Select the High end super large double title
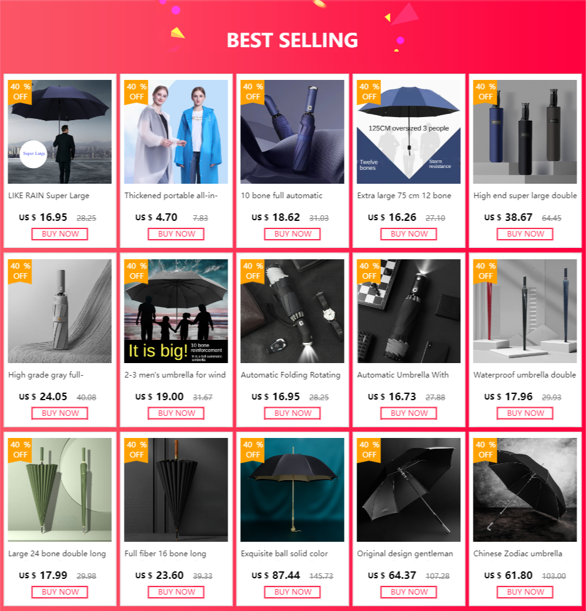The image size is (586, 611). click(x=525, y=196)
